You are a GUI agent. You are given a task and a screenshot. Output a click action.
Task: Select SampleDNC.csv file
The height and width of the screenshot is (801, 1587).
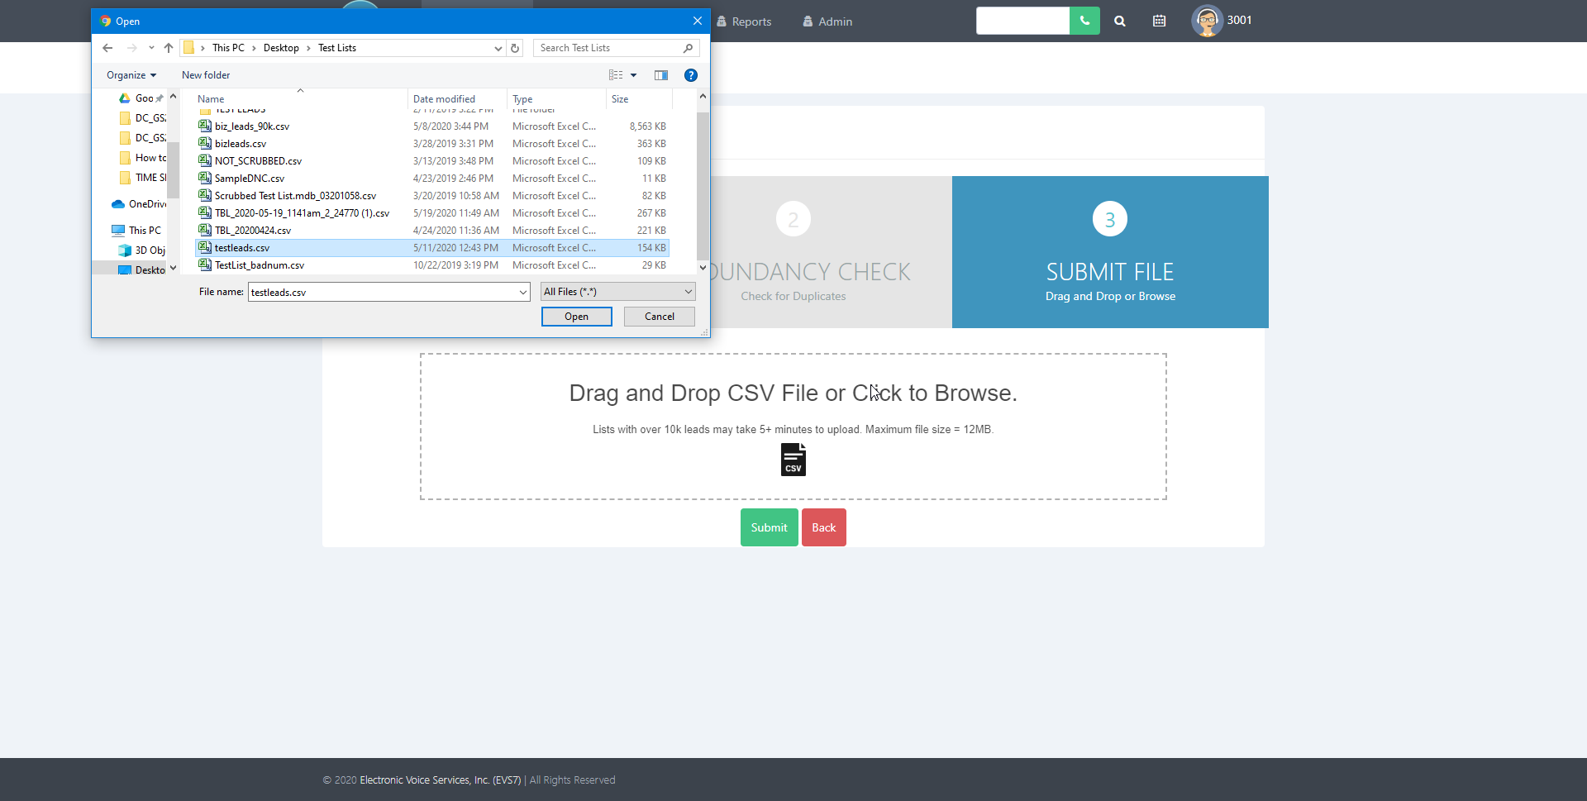pos(432,179)
